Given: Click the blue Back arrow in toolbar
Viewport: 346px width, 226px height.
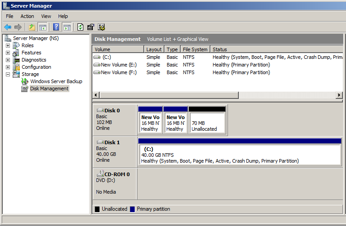Looking at the screenshot, I should click(8, 27).
